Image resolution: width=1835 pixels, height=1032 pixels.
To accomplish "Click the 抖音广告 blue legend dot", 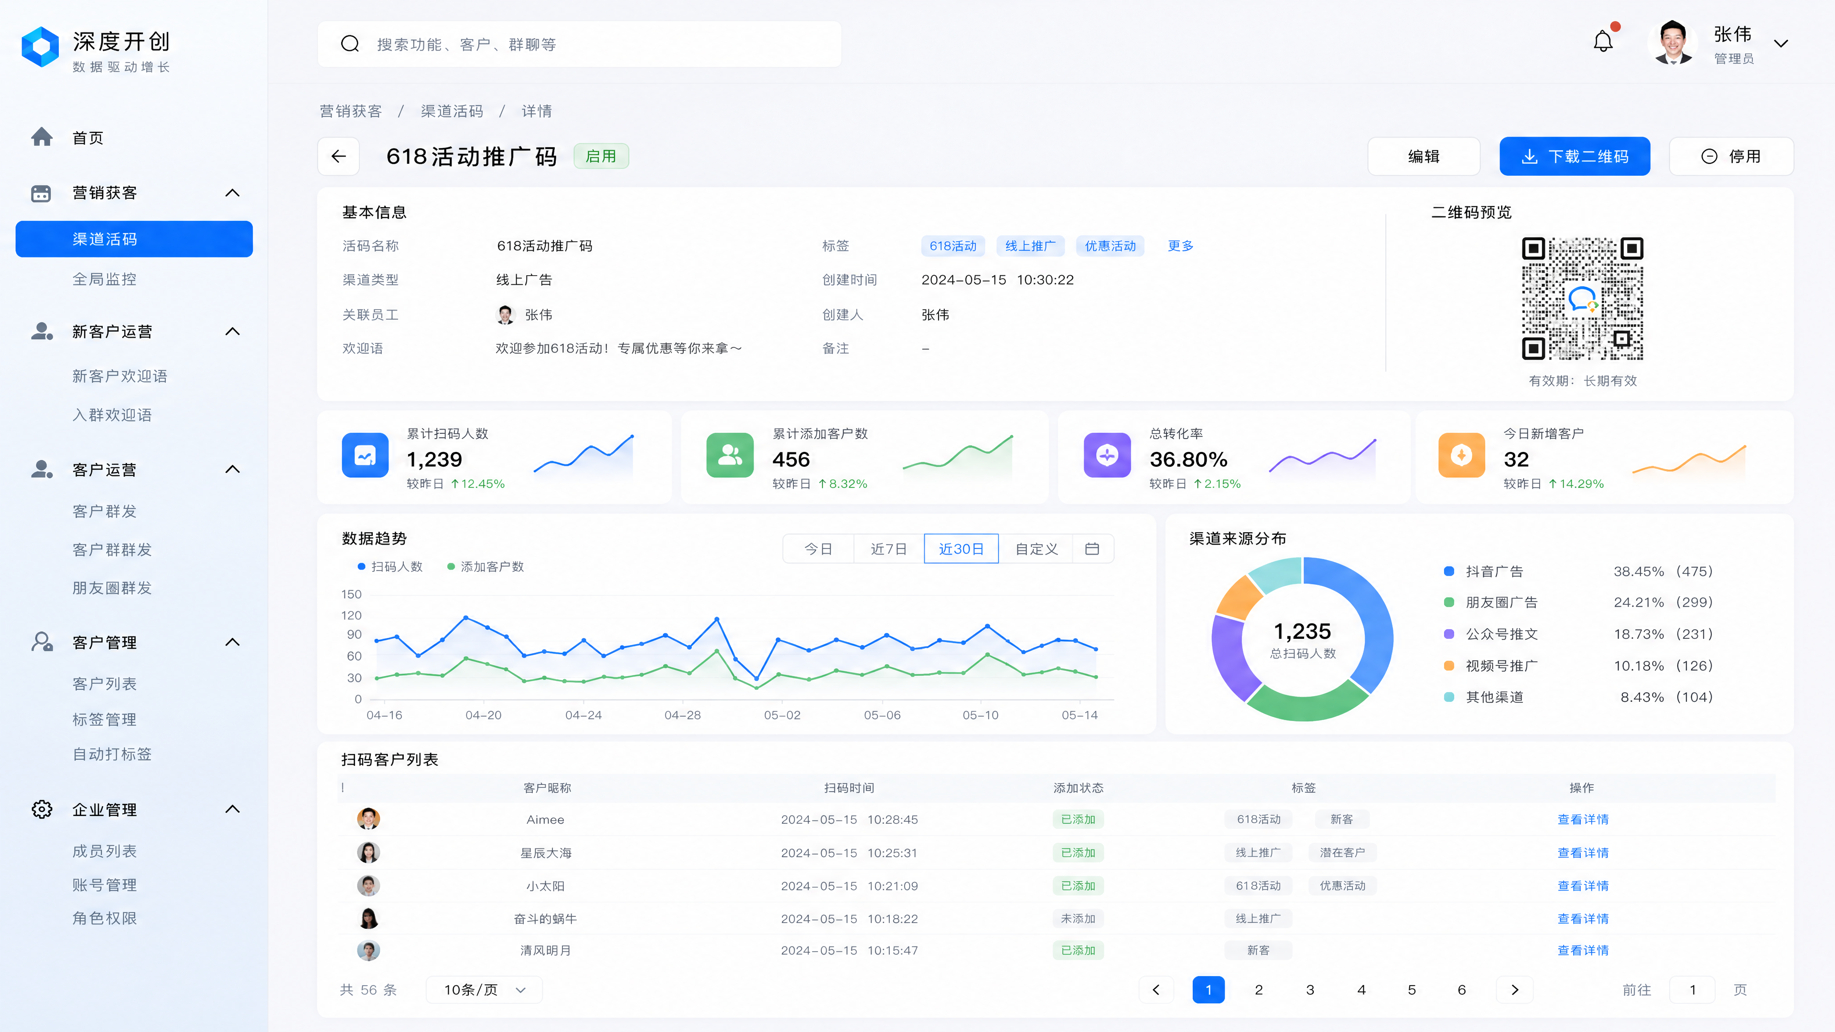I will 1449,571.
